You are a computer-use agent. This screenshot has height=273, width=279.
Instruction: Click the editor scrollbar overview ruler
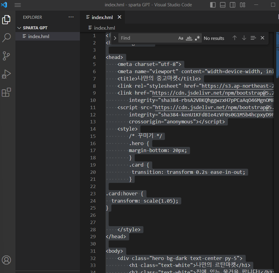pos(277,153)
